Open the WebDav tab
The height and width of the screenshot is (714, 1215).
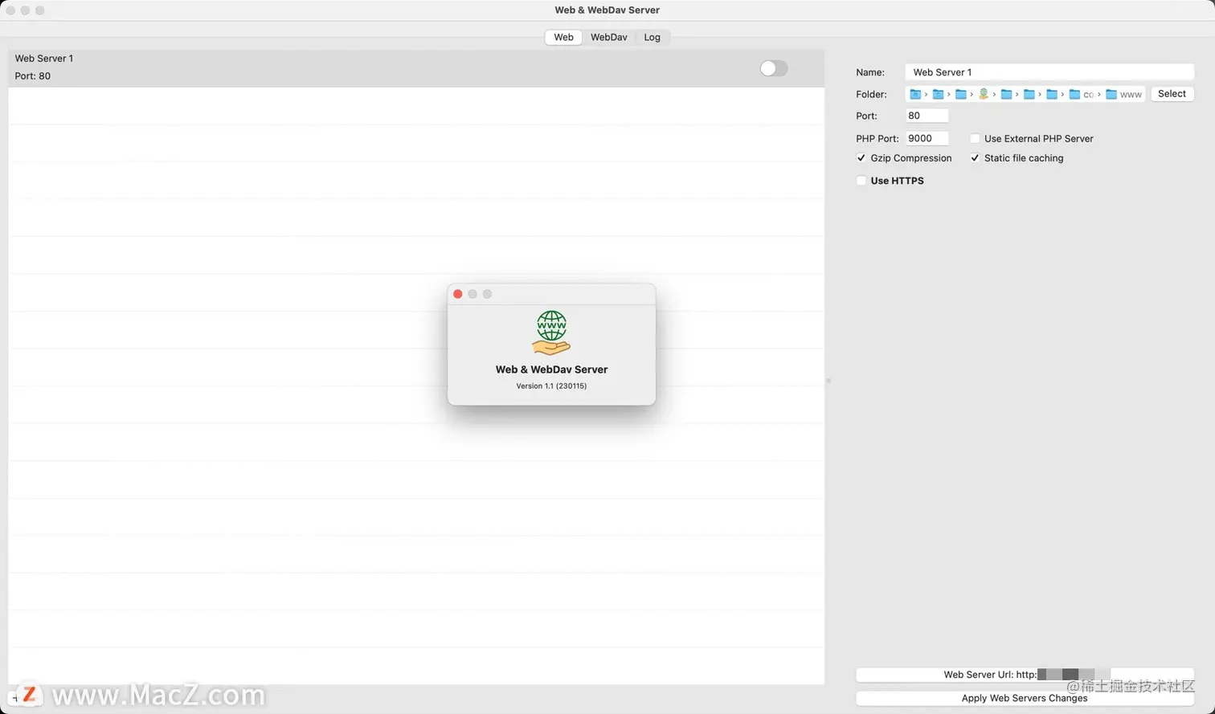coord(608,37)
